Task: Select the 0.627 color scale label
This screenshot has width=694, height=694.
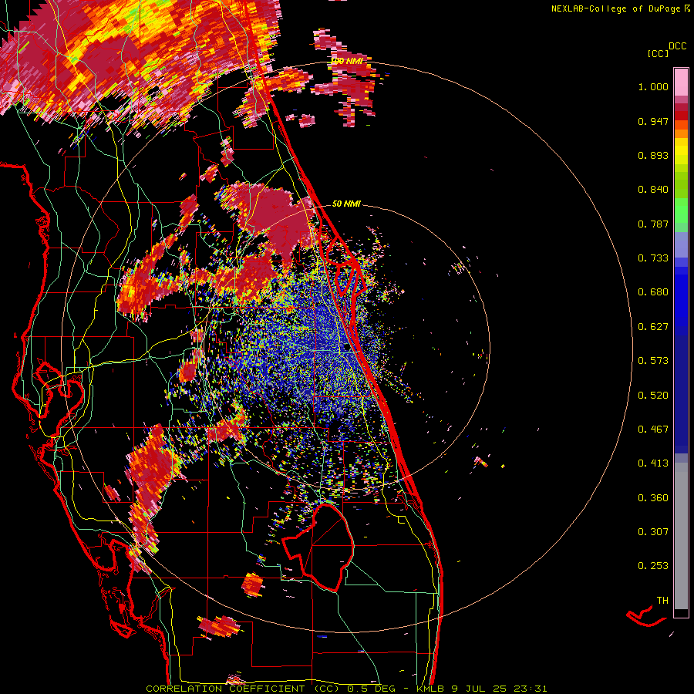Action: [653, 327]
